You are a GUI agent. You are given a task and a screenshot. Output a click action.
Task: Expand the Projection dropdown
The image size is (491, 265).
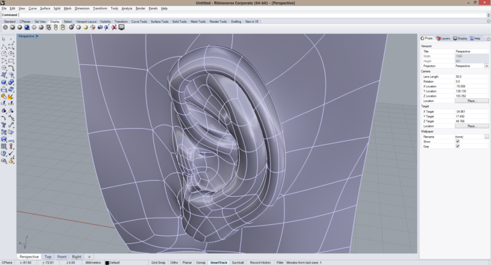487,66
